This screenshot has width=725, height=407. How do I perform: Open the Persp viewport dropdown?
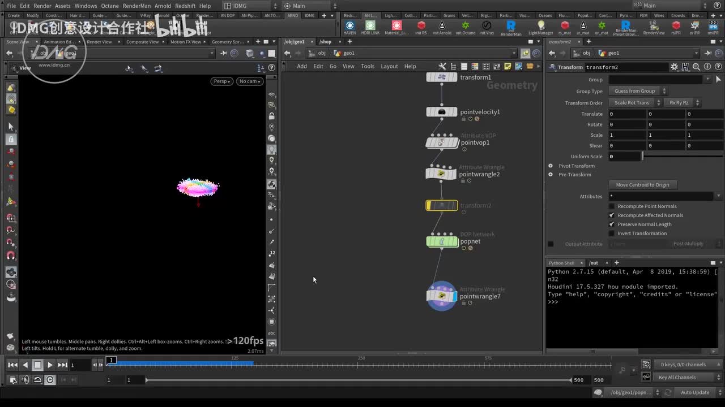coord(221,81)
